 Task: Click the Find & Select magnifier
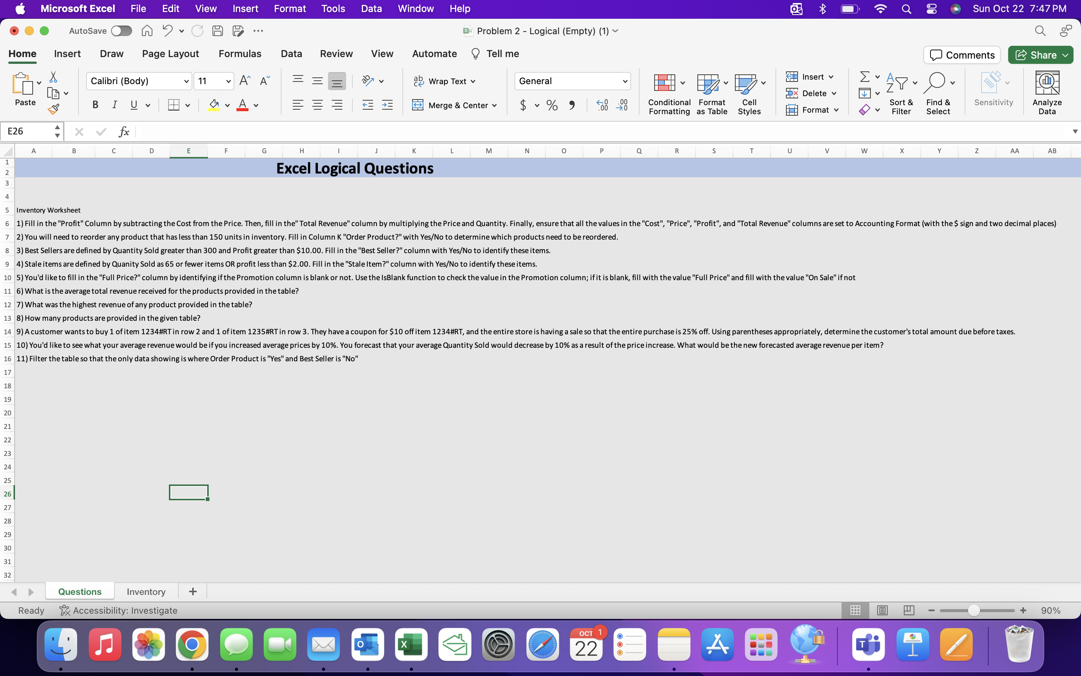tap(935, 83)
